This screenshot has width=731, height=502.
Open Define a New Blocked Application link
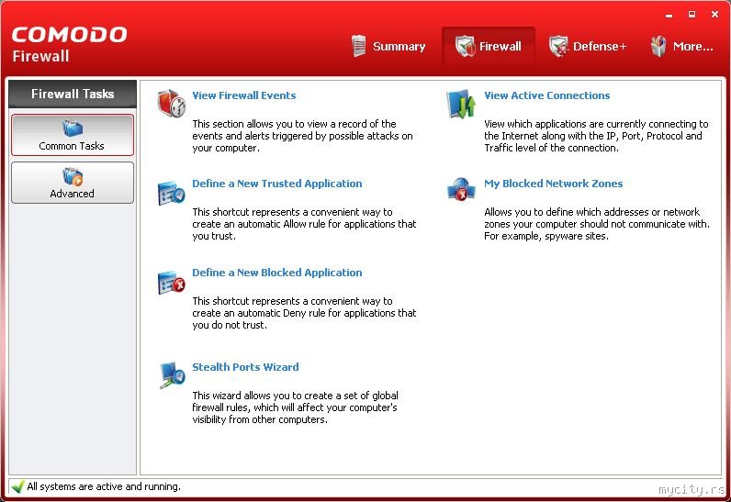[x=277, y=273]
